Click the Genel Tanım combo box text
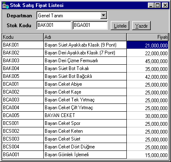This screenshot has width=171, height=162. click(x=50, y=16)
